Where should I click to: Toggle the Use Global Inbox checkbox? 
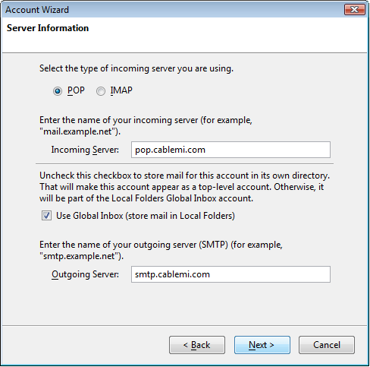[x=46, y=216]
